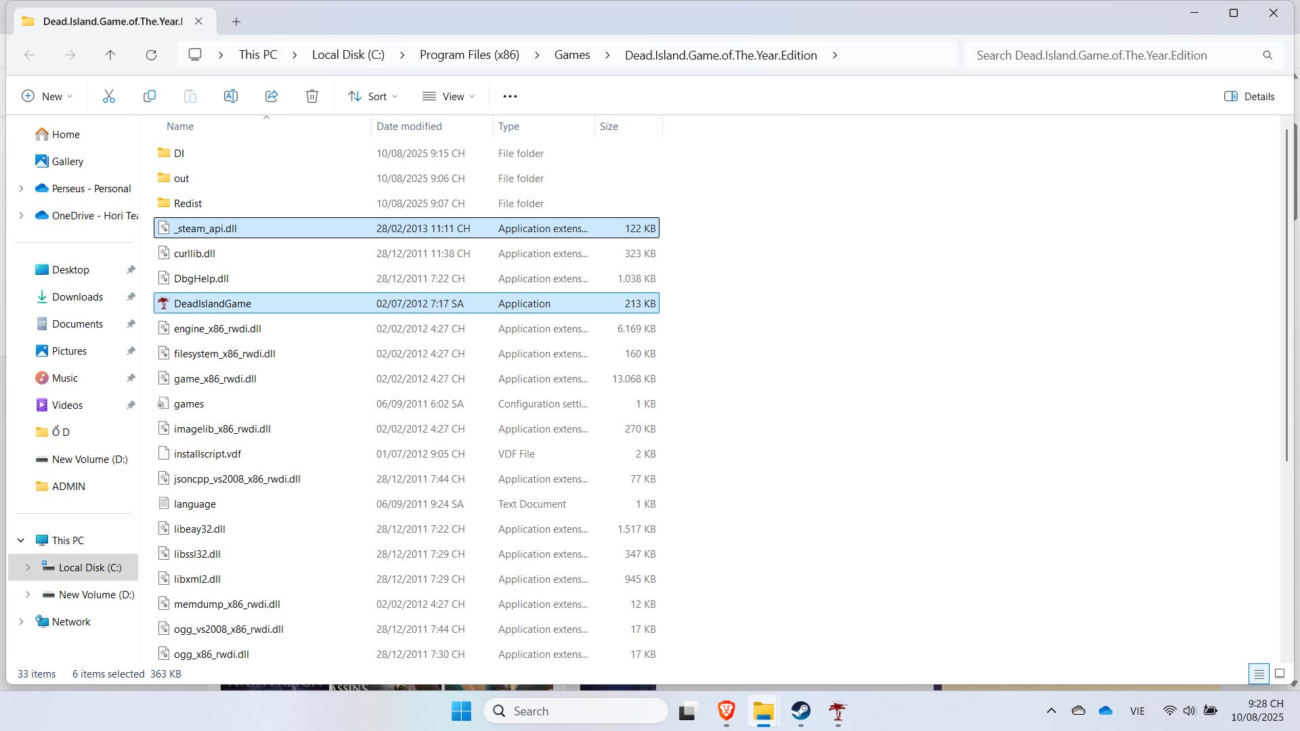The width and height of the screenshot is (1300, 731).
Task: Open the See more three-dots menu
Action: 510,96
